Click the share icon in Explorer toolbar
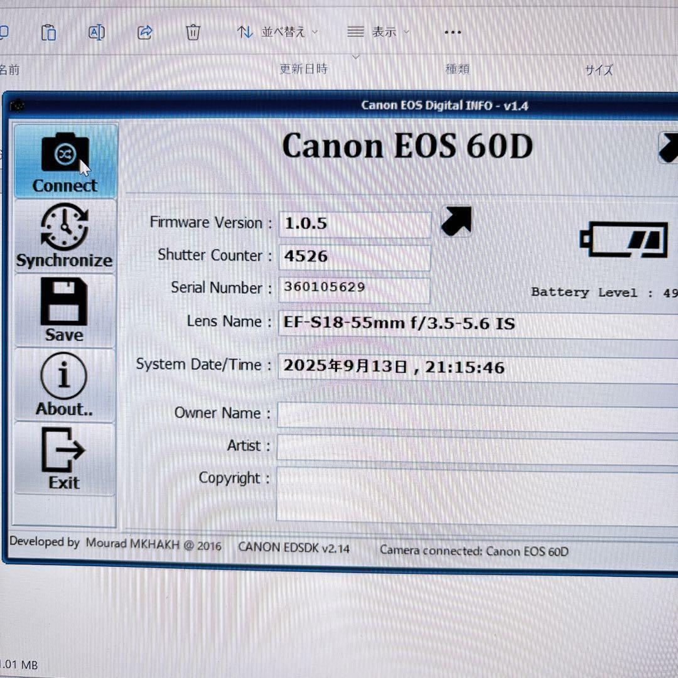678x678 pixels. pyautogui.click(x=145, y=32)
